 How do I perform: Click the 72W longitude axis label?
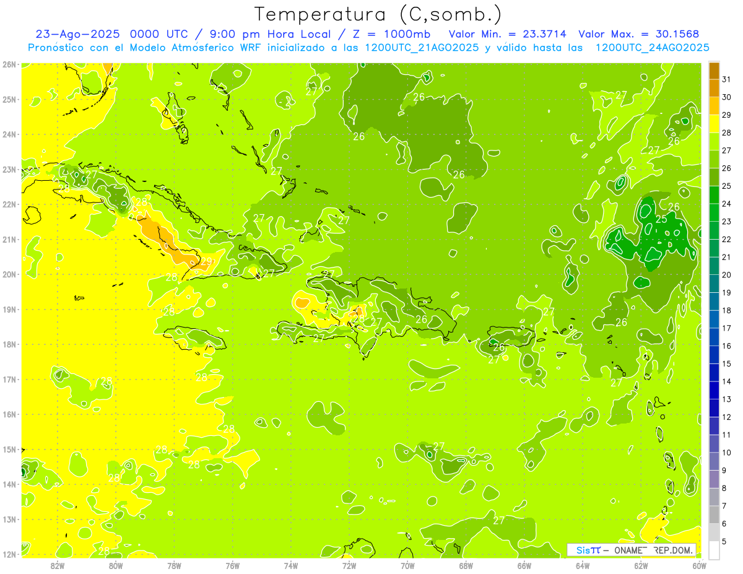pos(349,565)
